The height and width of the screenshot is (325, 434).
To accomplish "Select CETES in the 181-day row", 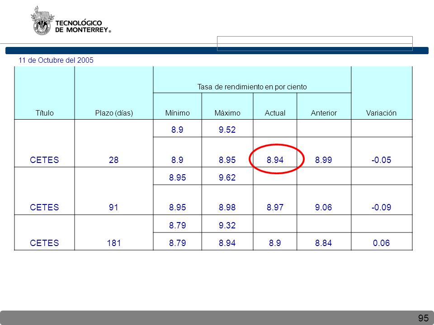I will (44, 243).
